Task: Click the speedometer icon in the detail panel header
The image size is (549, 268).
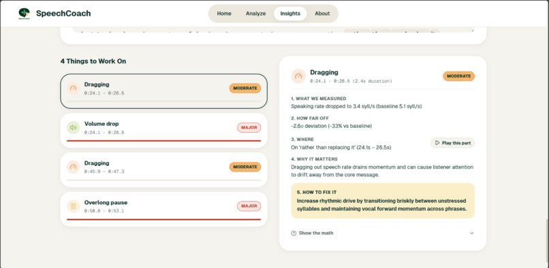Action: (298, 76)
